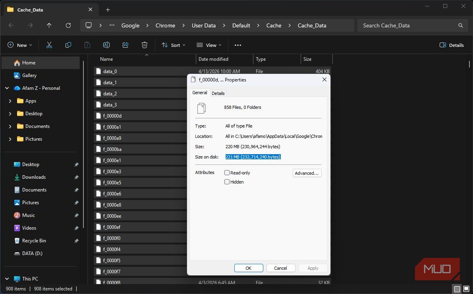This screenshot has width=473, height=294.
Task: Click User Data in breadcrumb path
Action: pos(204,25)
